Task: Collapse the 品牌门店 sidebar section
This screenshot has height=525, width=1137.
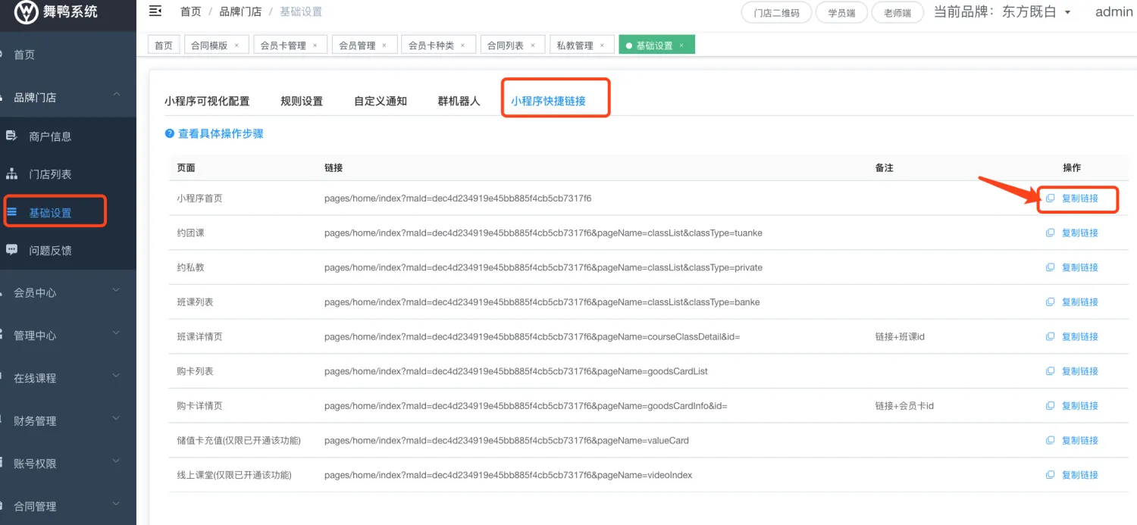Action: point(116,96)
